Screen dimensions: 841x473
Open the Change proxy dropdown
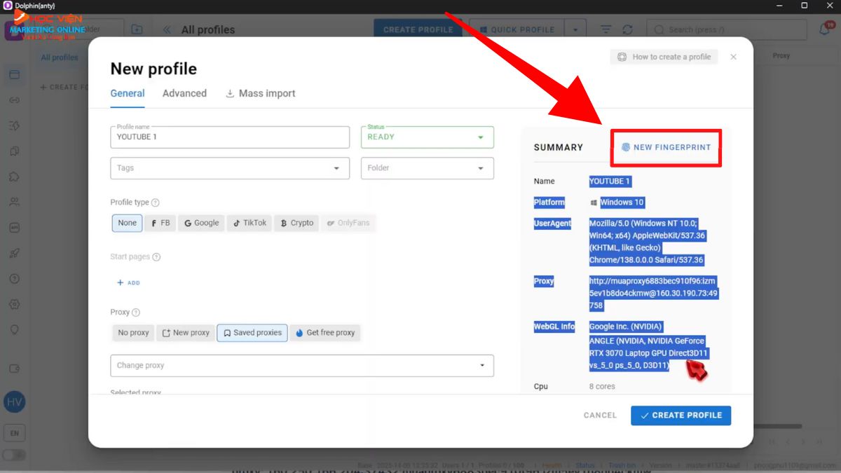tap(302, 366)
